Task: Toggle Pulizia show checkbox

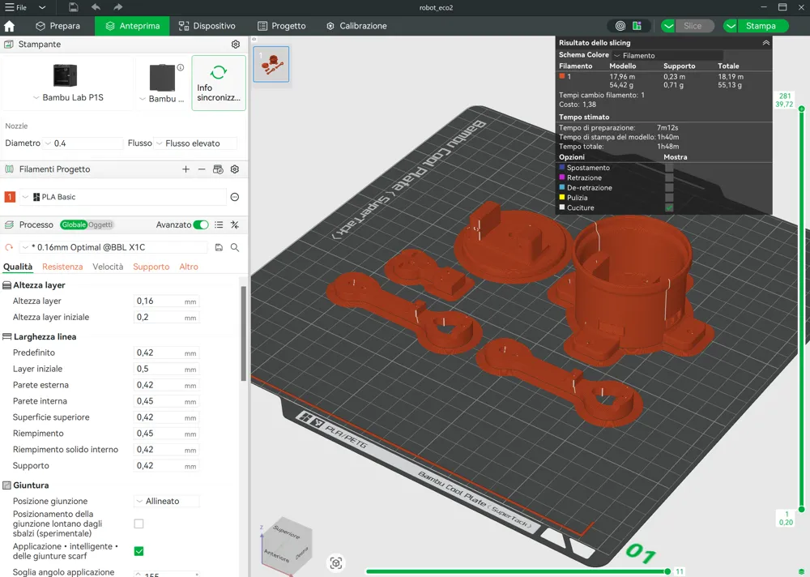Action: [669, 198]
